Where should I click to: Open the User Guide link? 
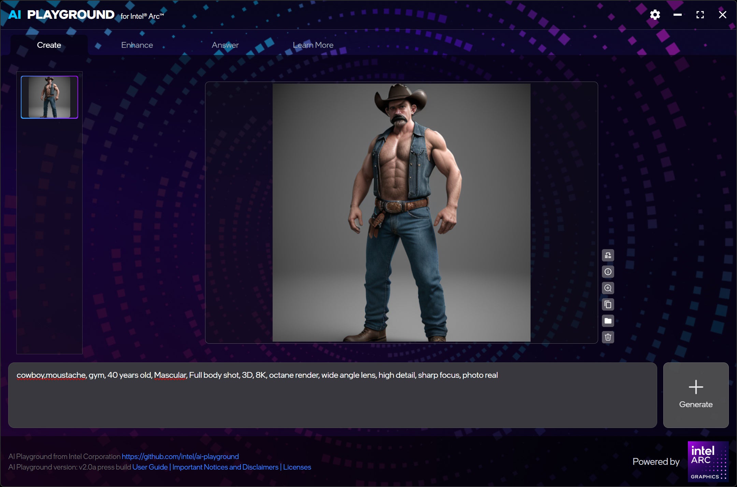tap(150, 467)
